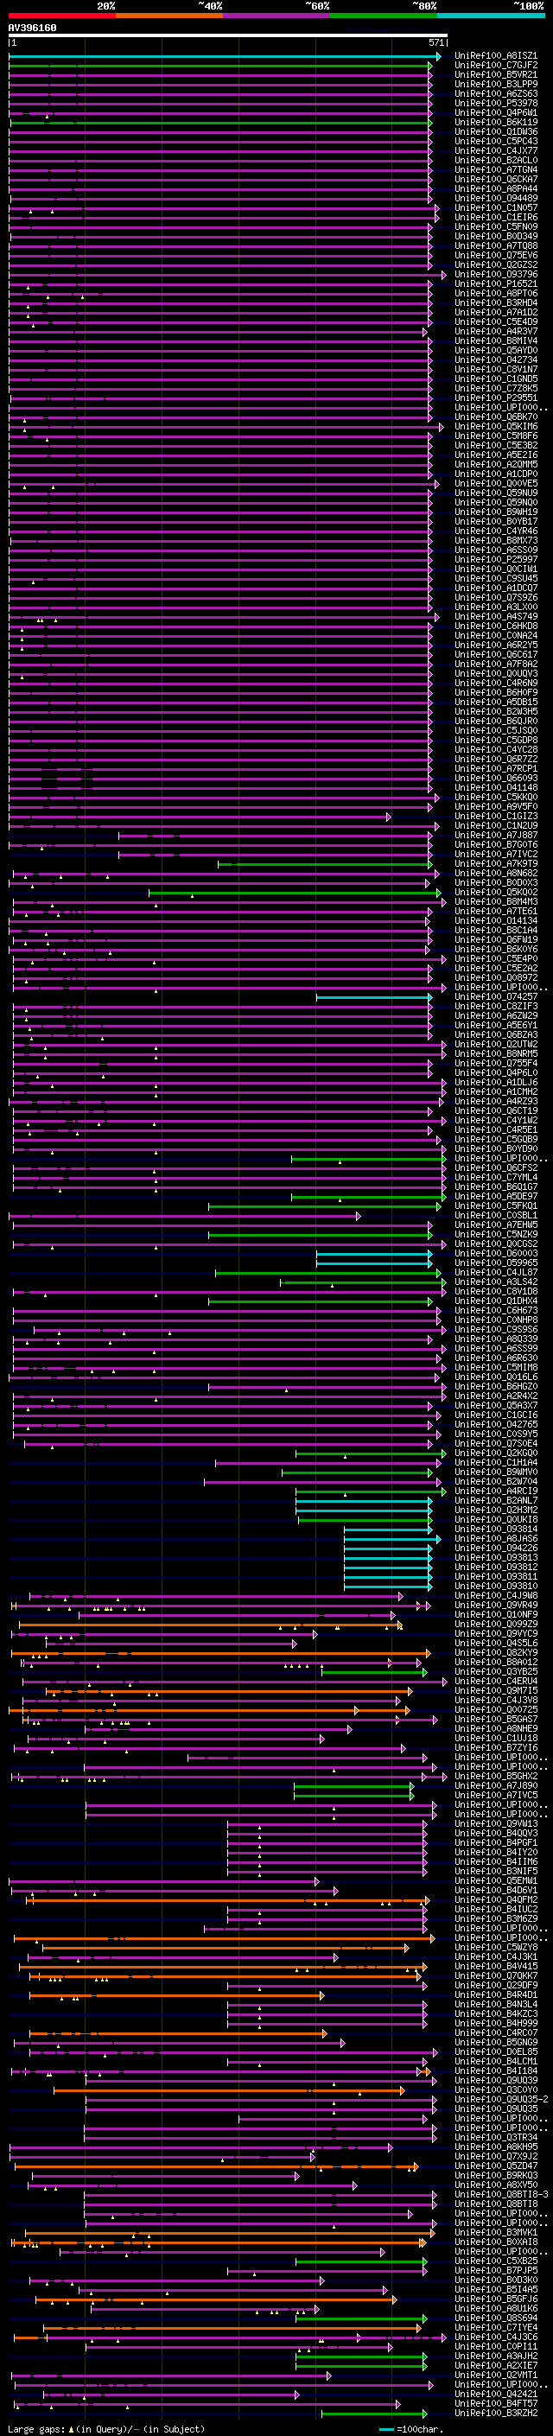The width and height of the screenshot is (553, 2436).
Task: Select the UniRef100_O74257 subject label
Action: 496,996
